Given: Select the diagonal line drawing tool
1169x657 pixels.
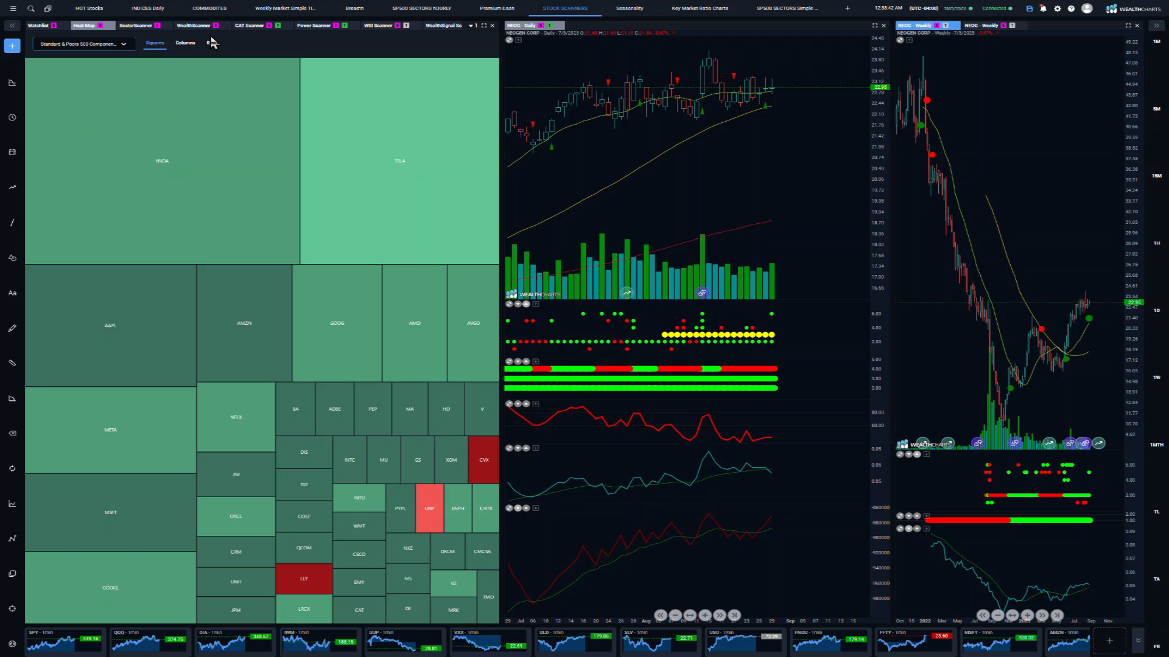Looking at the screenshot, I should click(12, 223).
